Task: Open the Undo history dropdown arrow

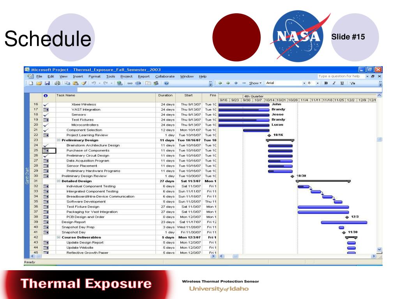Action: point(99,83)
